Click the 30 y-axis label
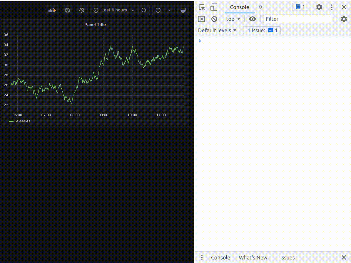This screenshot has width=351, height=263. click(6, 65)
